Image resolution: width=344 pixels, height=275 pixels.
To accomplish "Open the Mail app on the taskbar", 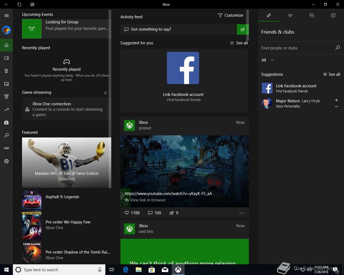I will pos(165,270).
